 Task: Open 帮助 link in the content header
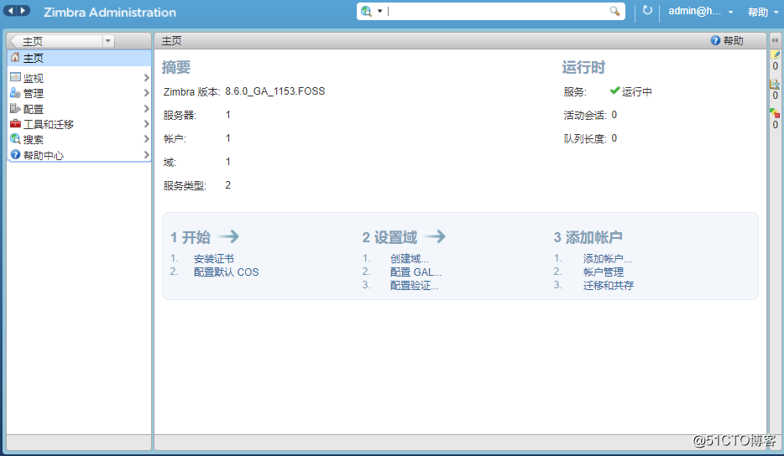coord(733,41)
